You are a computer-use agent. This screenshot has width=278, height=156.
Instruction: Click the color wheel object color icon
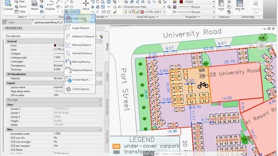point(175,2)
